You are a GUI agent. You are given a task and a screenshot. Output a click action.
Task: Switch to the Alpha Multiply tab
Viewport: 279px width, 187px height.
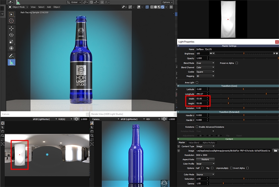point(209,143)
